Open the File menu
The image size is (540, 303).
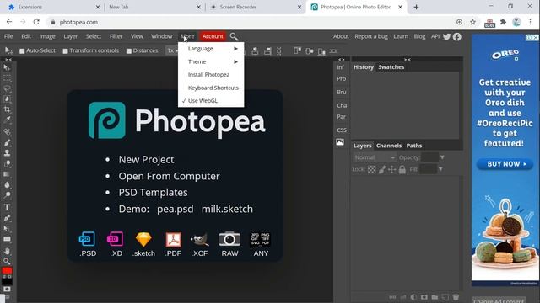click(x=8, y=36)
